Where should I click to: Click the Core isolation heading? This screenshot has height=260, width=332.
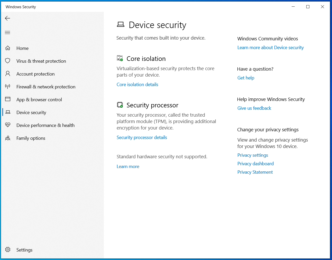[x=146, y=59]
